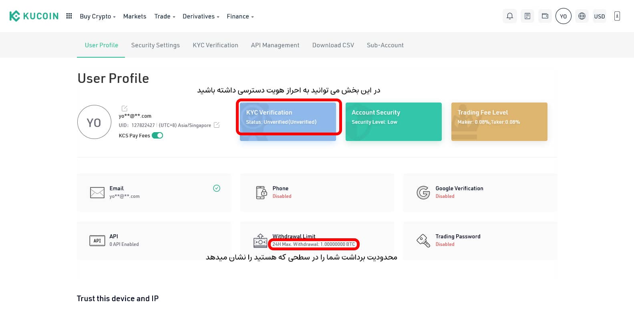Click the Email envelope icon
The height and width of the screenshot is (326, 634).
click(97, 193)
